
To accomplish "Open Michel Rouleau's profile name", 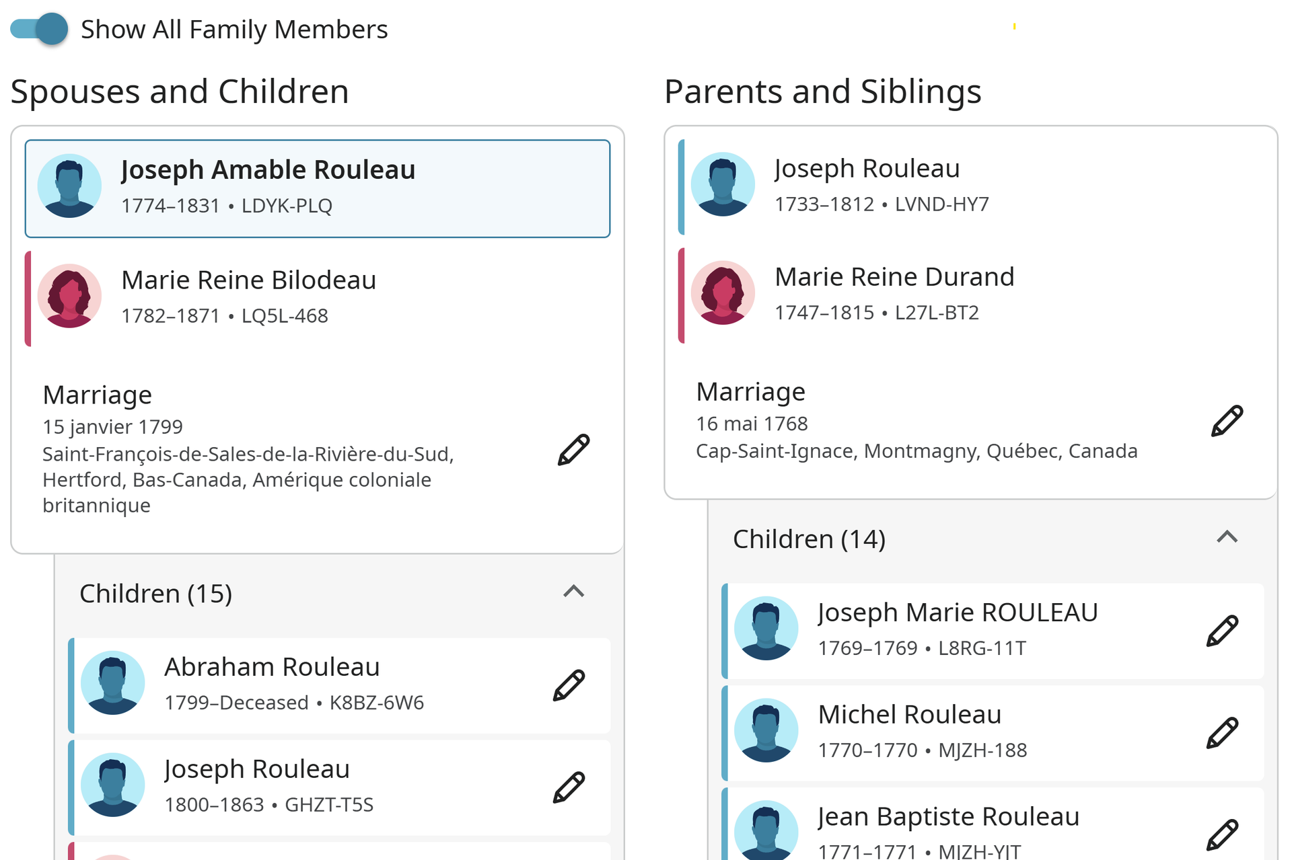I will pos(910,715).
